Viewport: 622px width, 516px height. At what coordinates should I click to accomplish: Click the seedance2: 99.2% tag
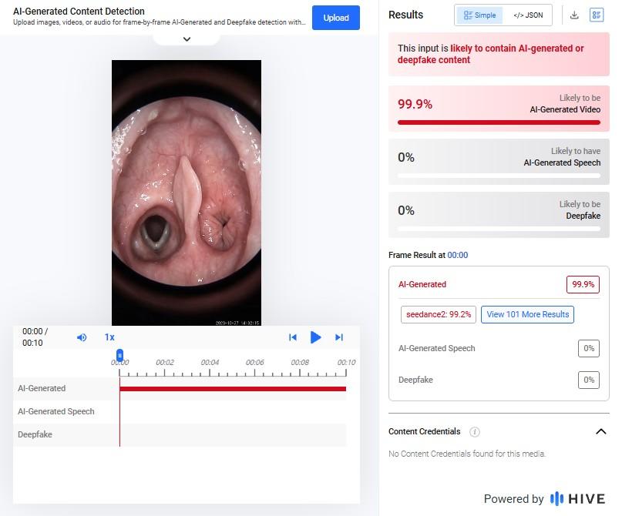coord(439,315)
